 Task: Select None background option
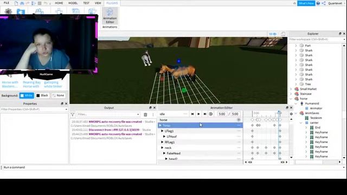(x=58, y=95)
